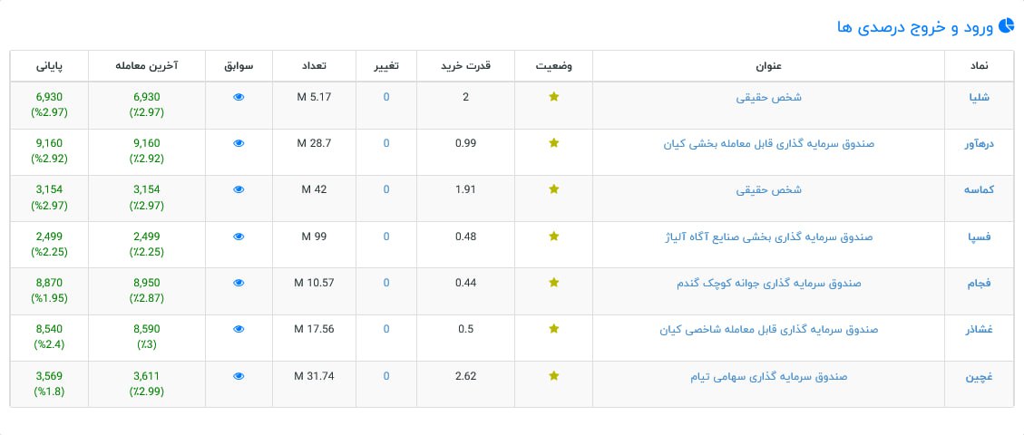Sort by the تعداد column header
The height and width of the screenshot is (435, 1024).
point(313,67)
